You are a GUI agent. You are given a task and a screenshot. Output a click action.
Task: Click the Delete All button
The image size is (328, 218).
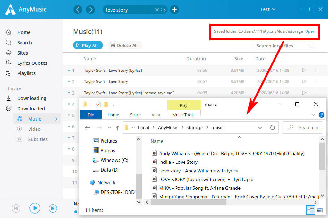tap(125, 46)
